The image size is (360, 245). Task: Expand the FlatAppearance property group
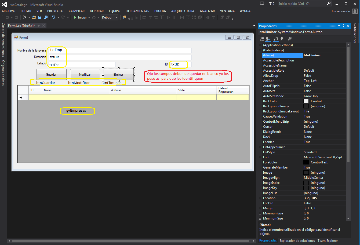(260, 147)
